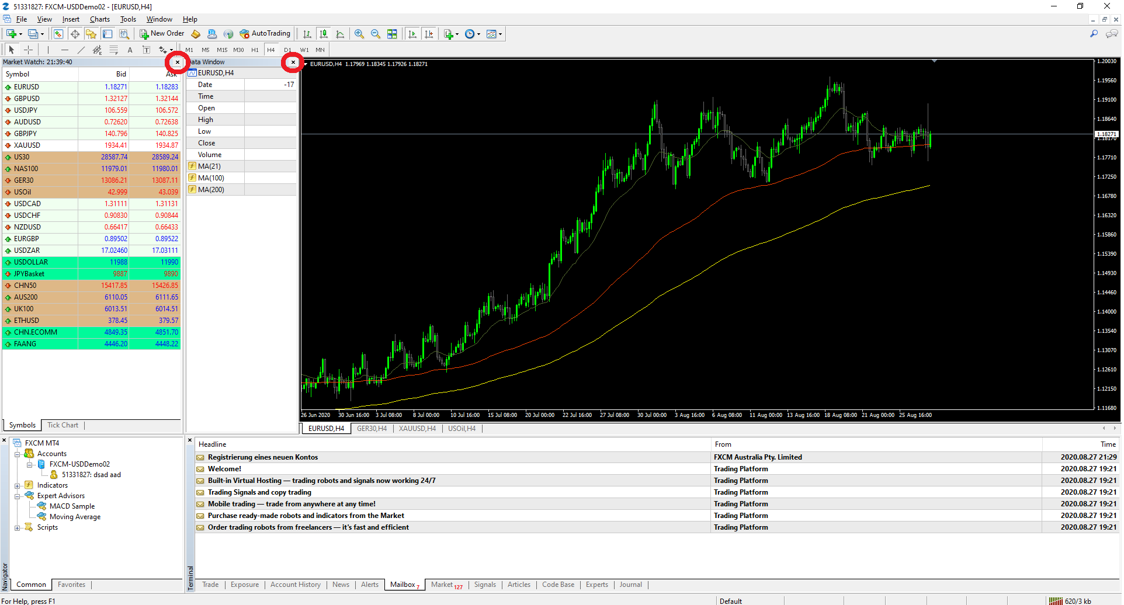Image resolution: width=1124 pixels, height=605 pixels.
Task: Toggle the AutoTrading button
Action: 265,34
